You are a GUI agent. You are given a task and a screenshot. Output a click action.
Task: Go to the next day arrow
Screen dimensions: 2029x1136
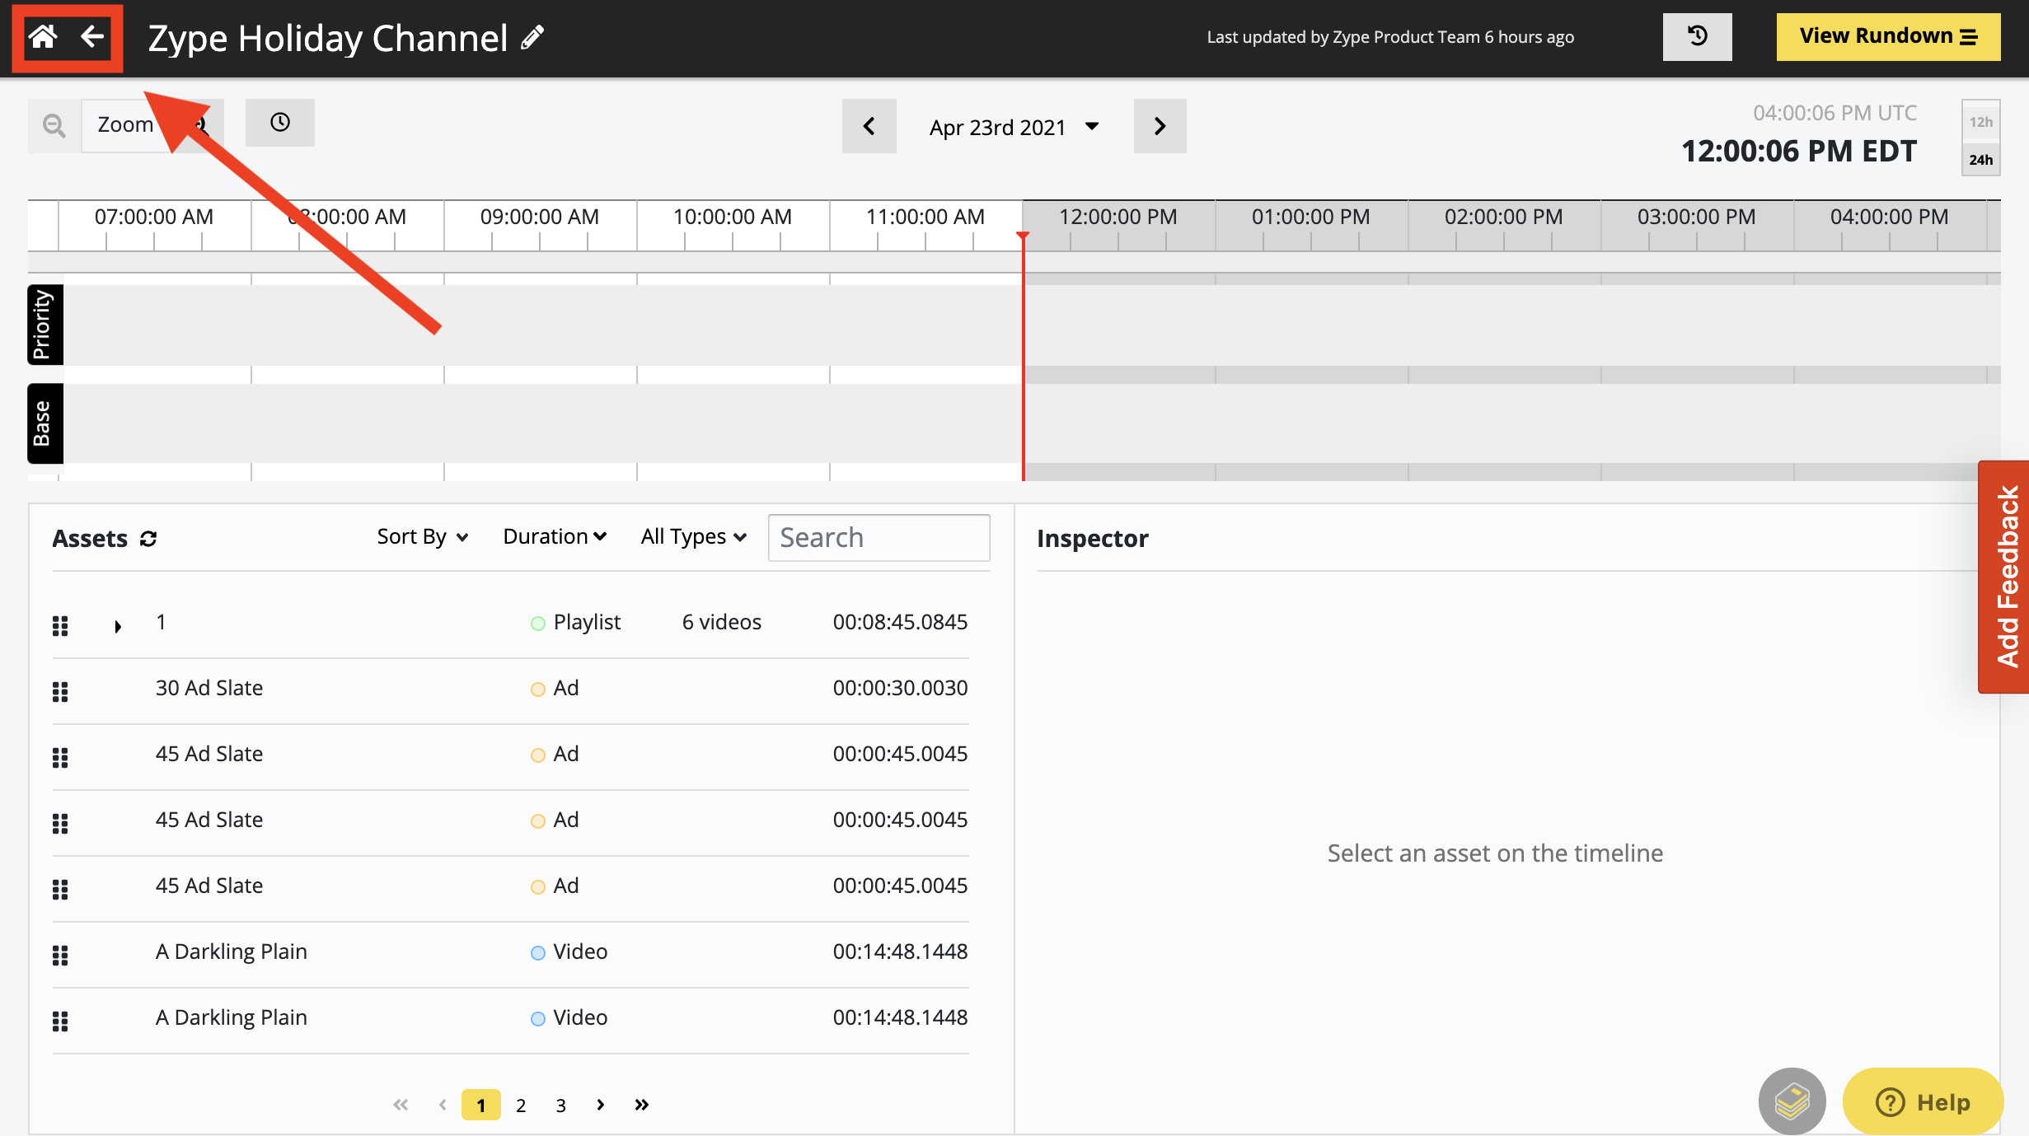1160,126
